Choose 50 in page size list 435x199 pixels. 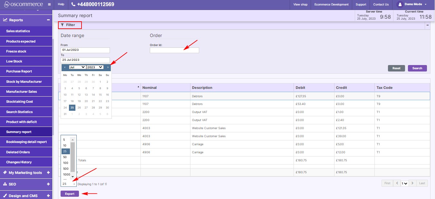[66, 157]
